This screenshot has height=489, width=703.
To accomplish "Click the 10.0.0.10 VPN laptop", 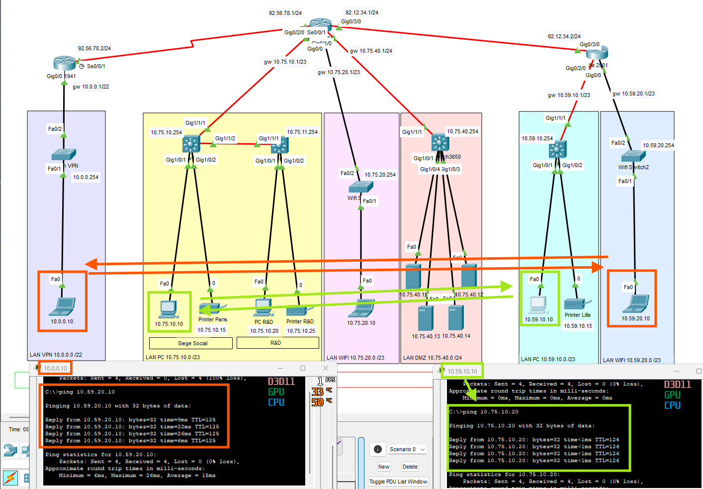I will (x=62, y=306).
